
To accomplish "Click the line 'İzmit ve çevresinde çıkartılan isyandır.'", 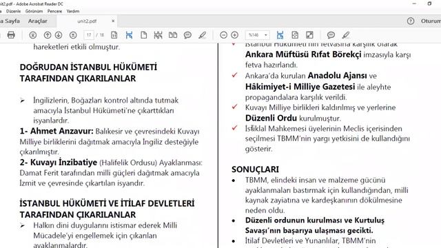I will 82,183.
